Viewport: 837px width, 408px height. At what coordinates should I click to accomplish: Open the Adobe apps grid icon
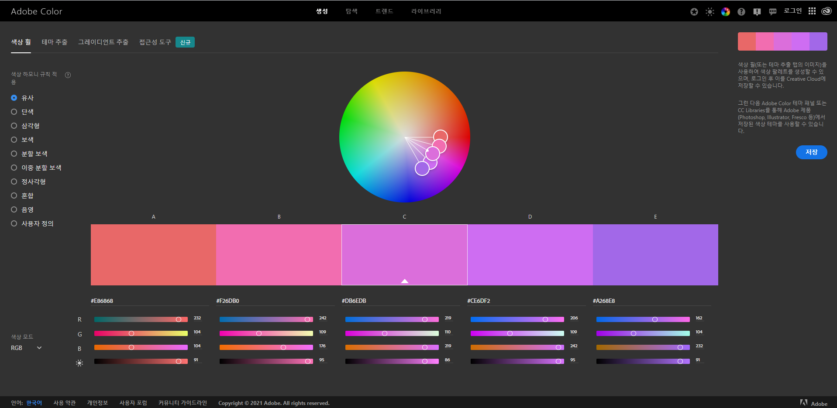coord(812,11)
